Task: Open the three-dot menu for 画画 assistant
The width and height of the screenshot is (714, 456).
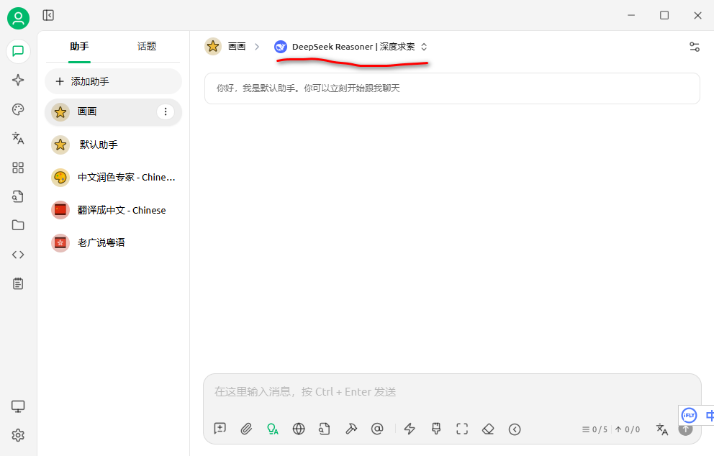Action: point(166,112)
